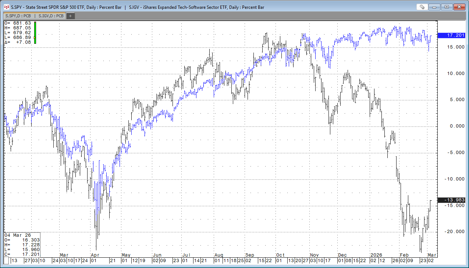Click the 2026 year label on time axis
Screen dimensions: 469x268
(376, 255)
